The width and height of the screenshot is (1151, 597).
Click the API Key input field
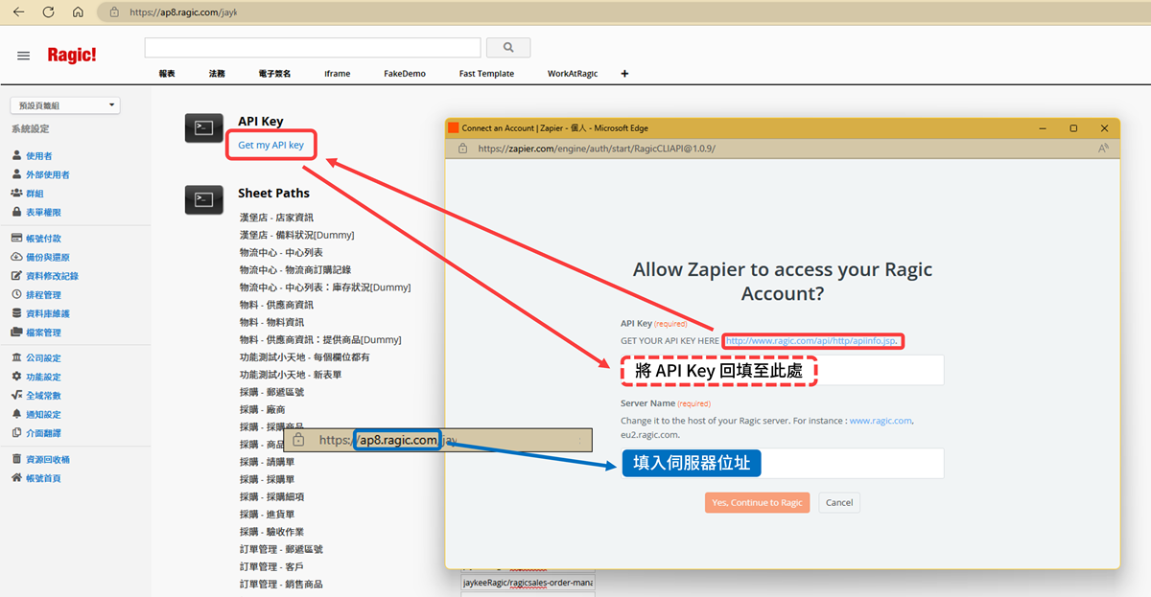pos(782,370)
